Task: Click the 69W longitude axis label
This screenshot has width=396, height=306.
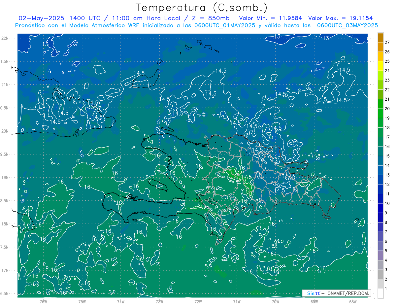Action: pos(314,302)
